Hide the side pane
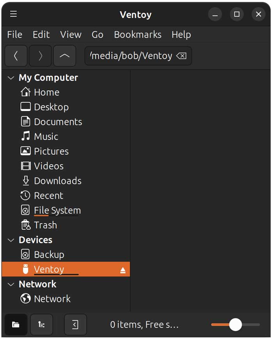The width and height of the screenshot is (273, 340). (x=75, y=324)
